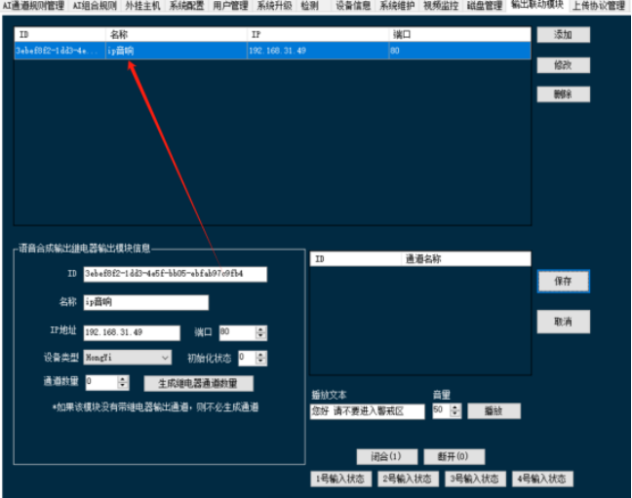Viewport: 632px width, 498px height.
Task: Click the 端口 column header in module list
Action: click(460, 35)
